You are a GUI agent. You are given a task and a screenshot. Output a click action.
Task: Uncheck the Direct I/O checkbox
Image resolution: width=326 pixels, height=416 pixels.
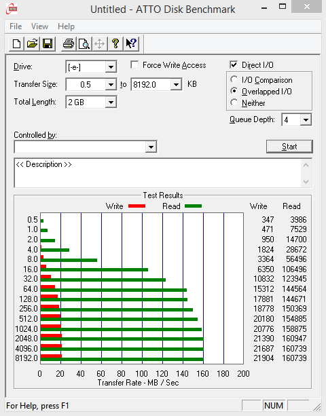pyautogui.click(x=234, y=64)
